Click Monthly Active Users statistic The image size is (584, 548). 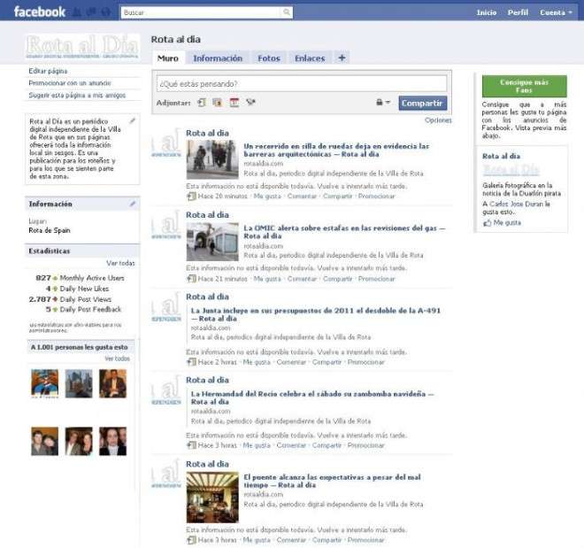(x=80, y=278)
